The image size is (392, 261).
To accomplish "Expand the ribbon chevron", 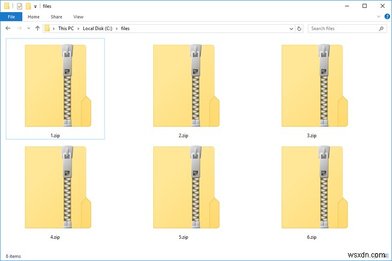I will pyautogui.click(x=379, y=16).
